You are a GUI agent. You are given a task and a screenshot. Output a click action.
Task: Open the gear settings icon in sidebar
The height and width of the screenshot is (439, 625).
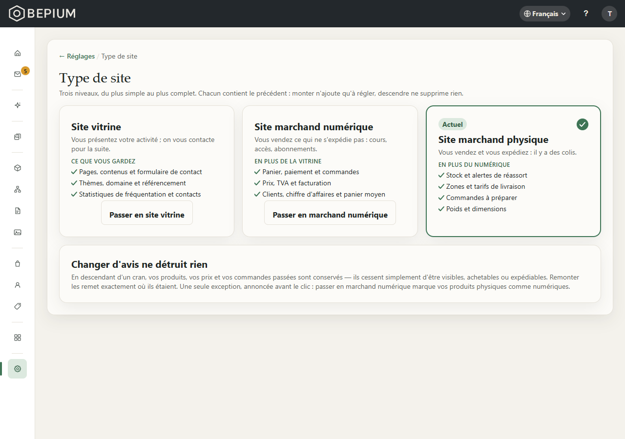pos(18,369)
